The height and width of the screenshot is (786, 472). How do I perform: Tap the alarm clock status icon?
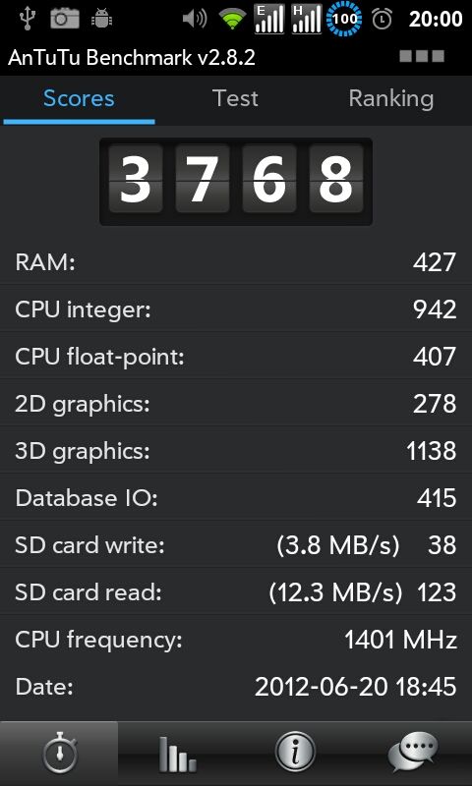(x=382, y=19)
